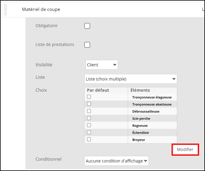Enable the Obligatoire checkbox
Image resolution: width=205 pixels, height=171 pixels.
click(x=87, y=26)
